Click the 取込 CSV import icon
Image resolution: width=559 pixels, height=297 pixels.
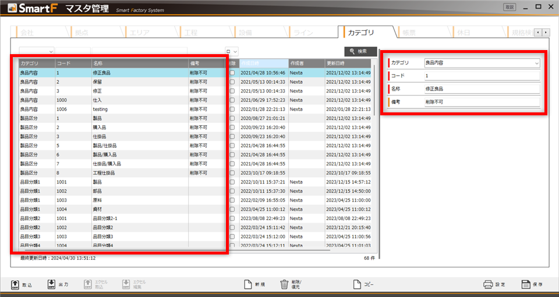click(x=16, y=284)
